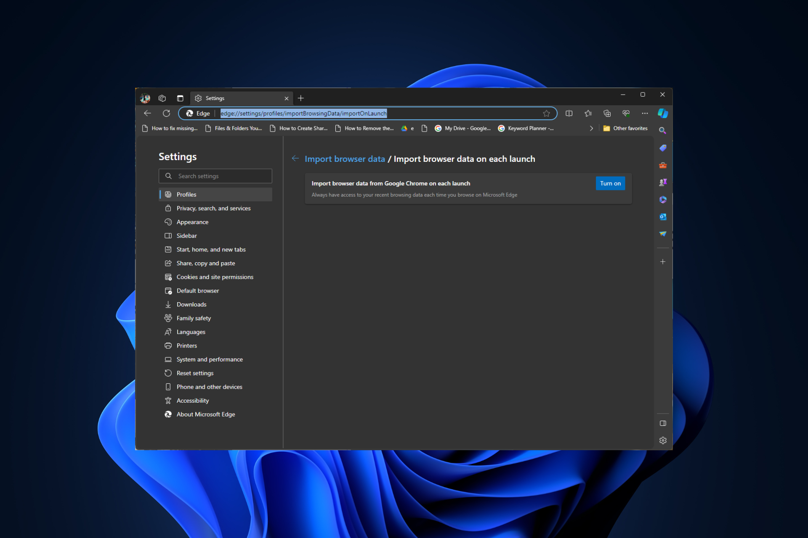Open Appearance settings
This screenshot has height=538, width=808.
point(215,222)
